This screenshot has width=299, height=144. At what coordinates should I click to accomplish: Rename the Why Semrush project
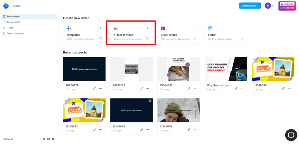click(x=236, y=88)
